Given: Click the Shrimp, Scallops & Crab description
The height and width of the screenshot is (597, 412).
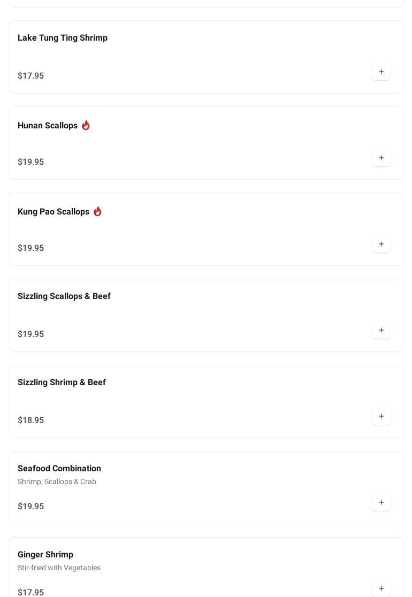Looking at the screenshot, I should (x=57, y=481).
